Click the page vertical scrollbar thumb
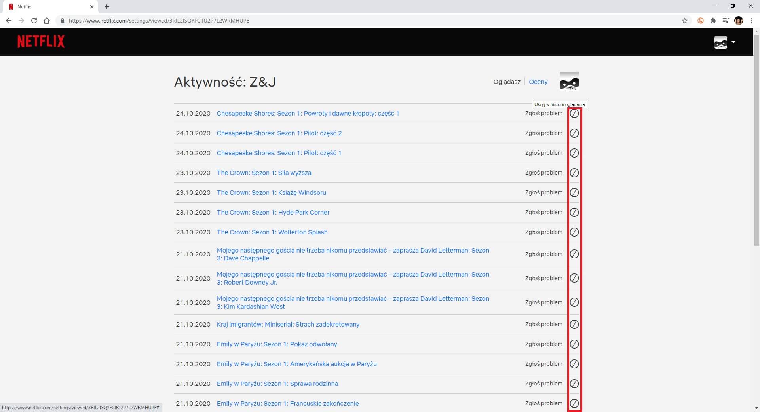760x412 pixels. click(x=756, y=140)
